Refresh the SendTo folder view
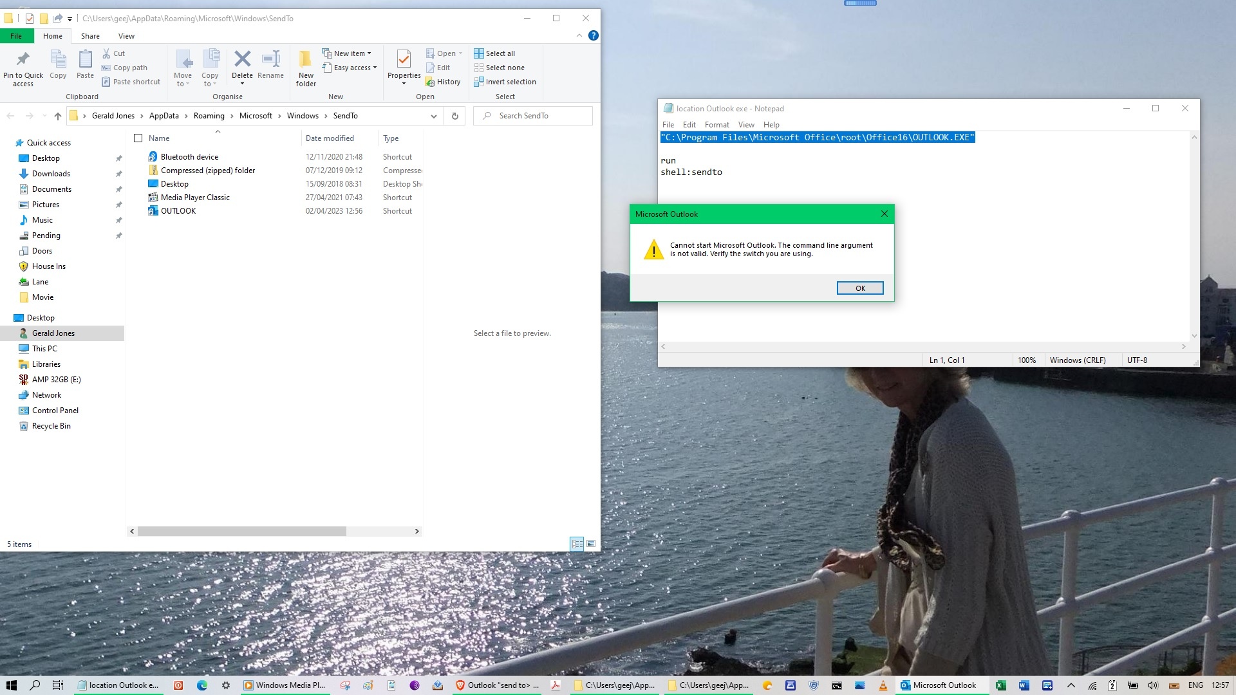 pyautogui.click(x=454, y=116)
